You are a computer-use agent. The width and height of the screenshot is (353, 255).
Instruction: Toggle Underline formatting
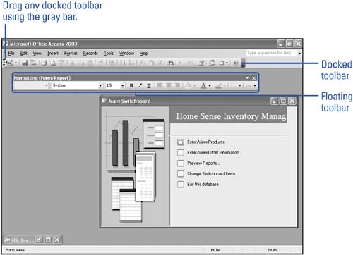(x=149, y=85)
